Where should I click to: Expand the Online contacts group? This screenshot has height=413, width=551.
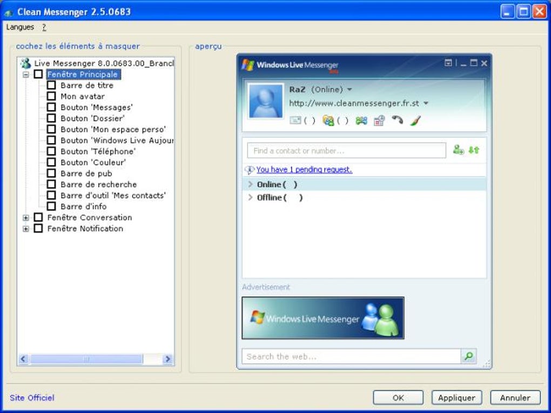click(x=250, y=184)
